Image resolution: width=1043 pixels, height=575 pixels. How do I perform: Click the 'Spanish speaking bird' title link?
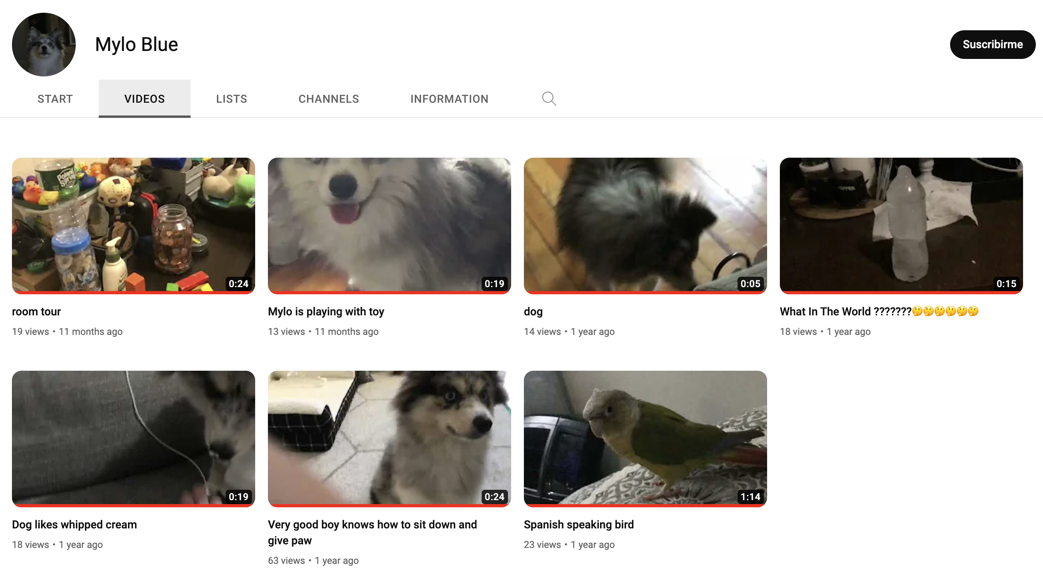pos(578,524)
